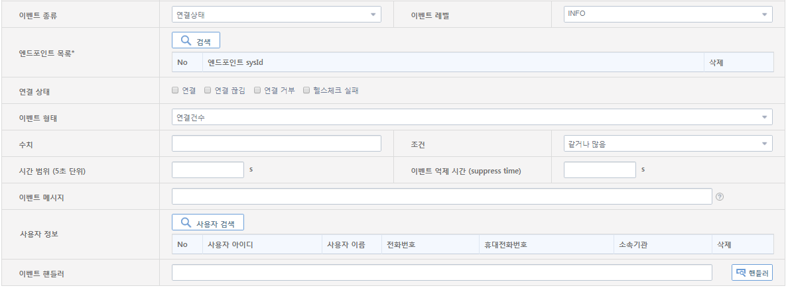The height and width of the screenshot is (288, 788).
Task: Expand the 이벤트 레벨 INFO dropdown
Action: point(667,14)
